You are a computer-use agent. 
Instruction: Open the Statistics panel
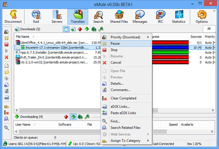(178, 17)
